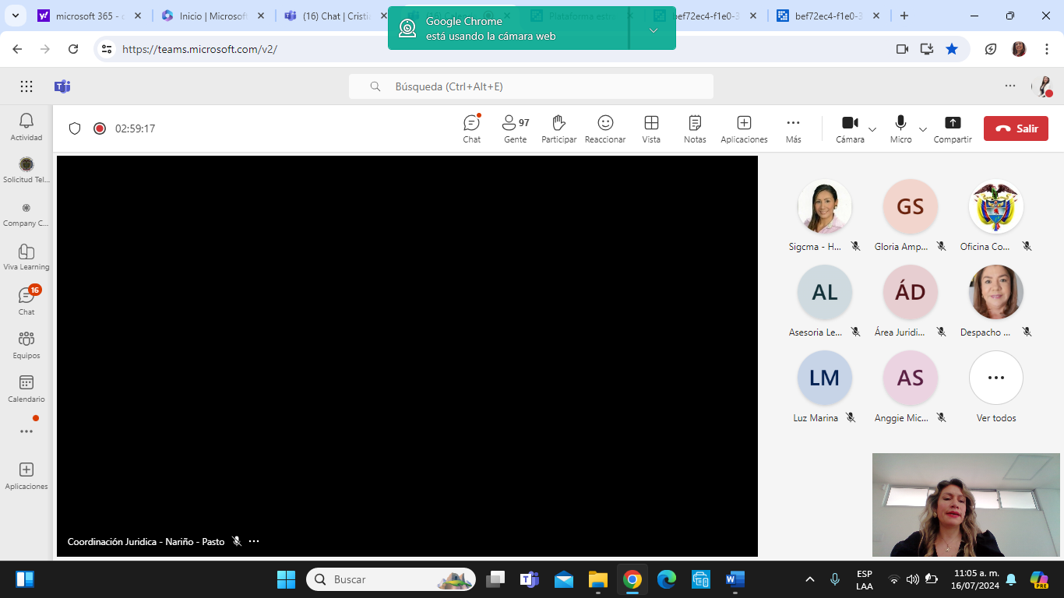1064x598 pixels.
Task: Toggle the Cámara on or off
Action: pyautogui.click(x=850, y=129)
